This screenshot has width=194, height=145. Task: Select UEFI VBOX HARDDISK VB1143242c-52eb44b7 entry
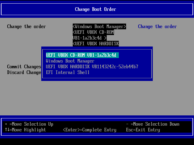(92, 66)
